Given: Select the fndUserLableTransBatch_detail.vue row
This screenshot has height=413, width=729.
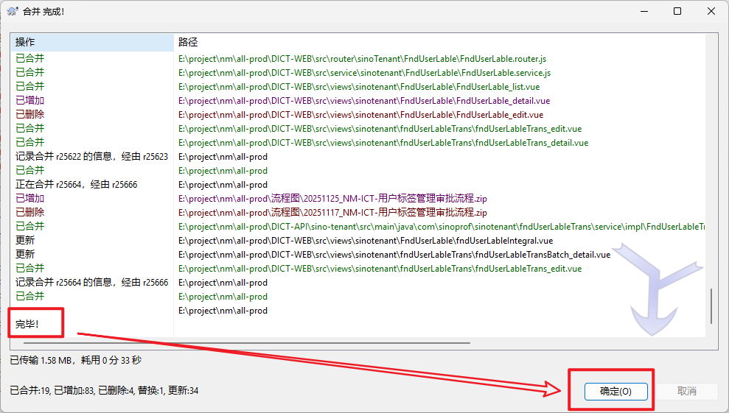Looking at the screenshot, I should coord(394,255).
